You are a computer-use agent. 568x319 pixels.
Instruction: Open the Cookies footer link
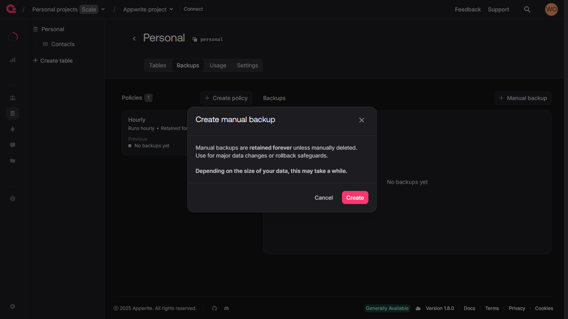pos(544,308)
